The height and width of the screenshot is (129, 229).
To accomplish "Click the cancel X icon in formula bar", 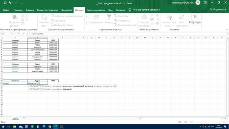I will click(x=18, y=34).
